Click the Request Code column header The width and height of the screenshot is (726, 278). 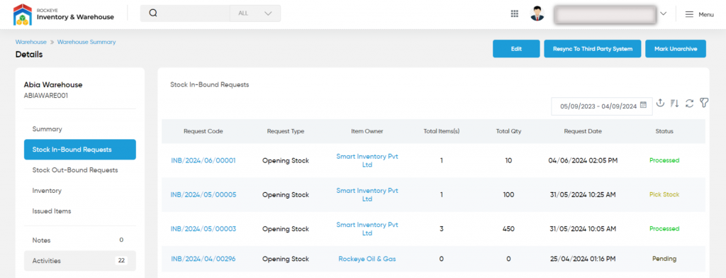(x=203, y=131)
